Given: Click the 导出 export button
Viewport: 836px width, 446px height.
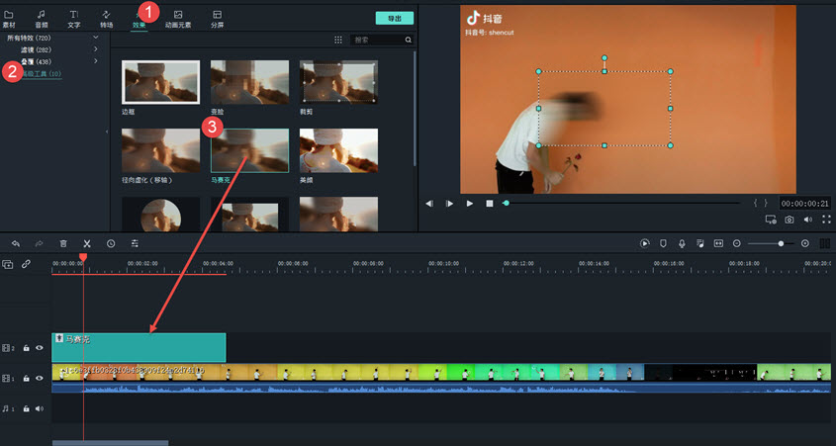Looking at the screenshot, I should tap(395, 18).
